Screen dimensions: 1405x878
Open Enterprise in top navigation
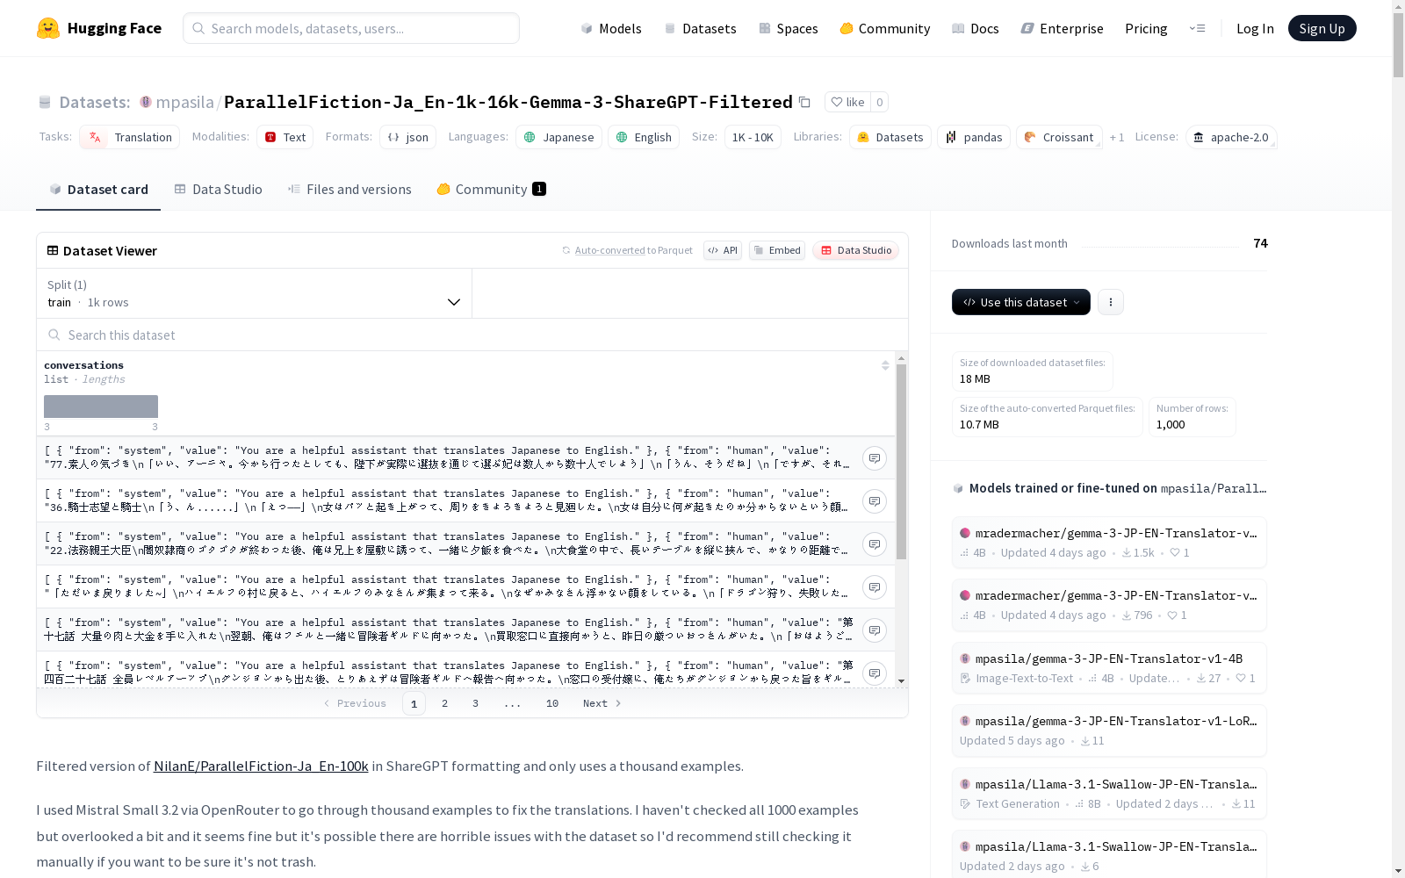[1062, 28]
